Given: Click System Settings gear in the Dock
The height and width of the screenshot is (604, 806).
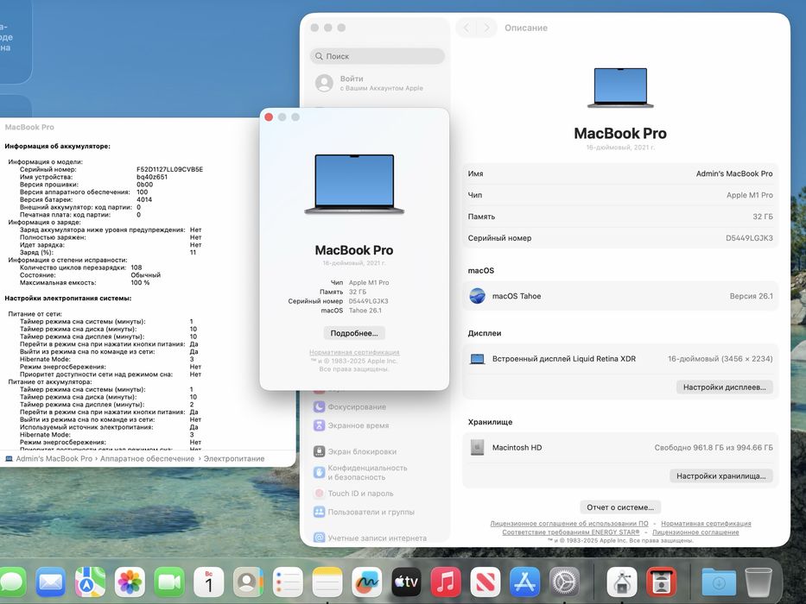Looking at the screenshot, I should (564, 582).
